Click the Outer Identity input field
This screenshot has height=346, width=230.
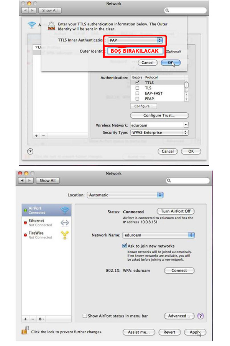click(135, 51)
